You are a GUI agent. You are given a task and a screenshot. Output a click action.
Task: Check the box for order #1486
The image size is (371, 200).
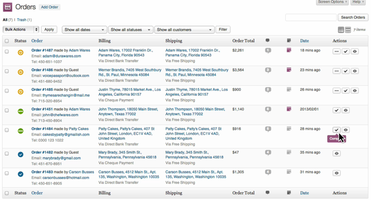pyautogui.click(x=7, y=71)
